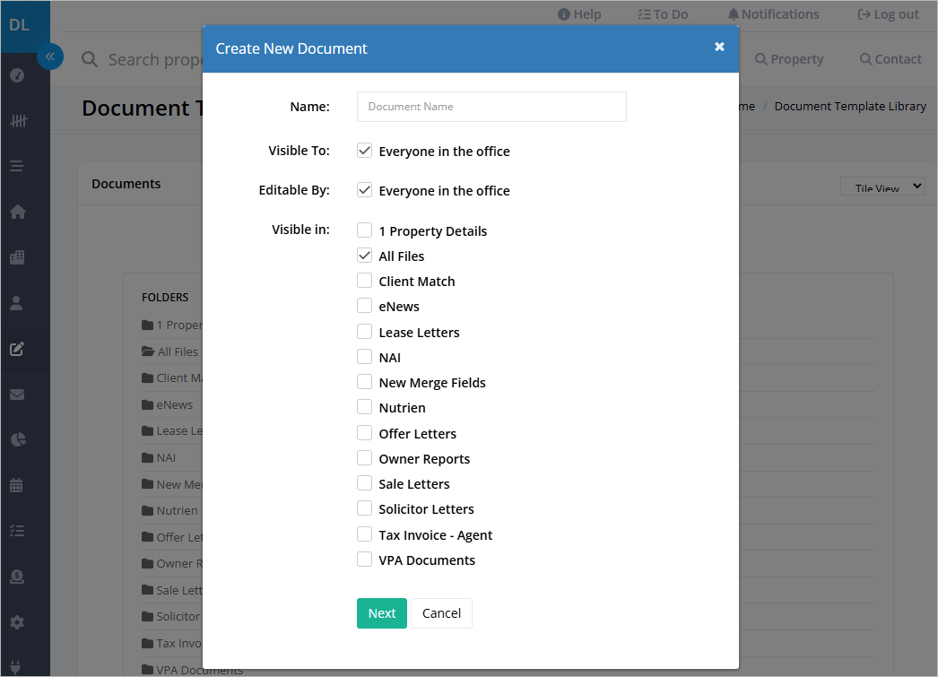
Task: Click the Next button
Action: [382, 613]
